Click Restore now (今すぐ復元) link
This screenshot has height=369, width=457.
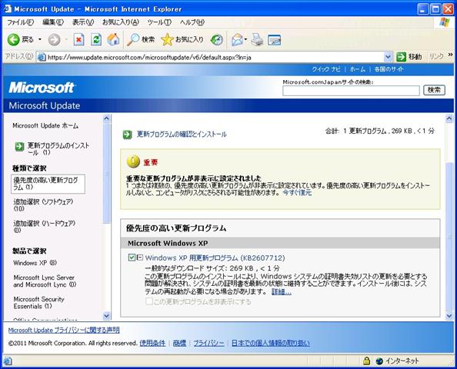(x=297, y=192)
